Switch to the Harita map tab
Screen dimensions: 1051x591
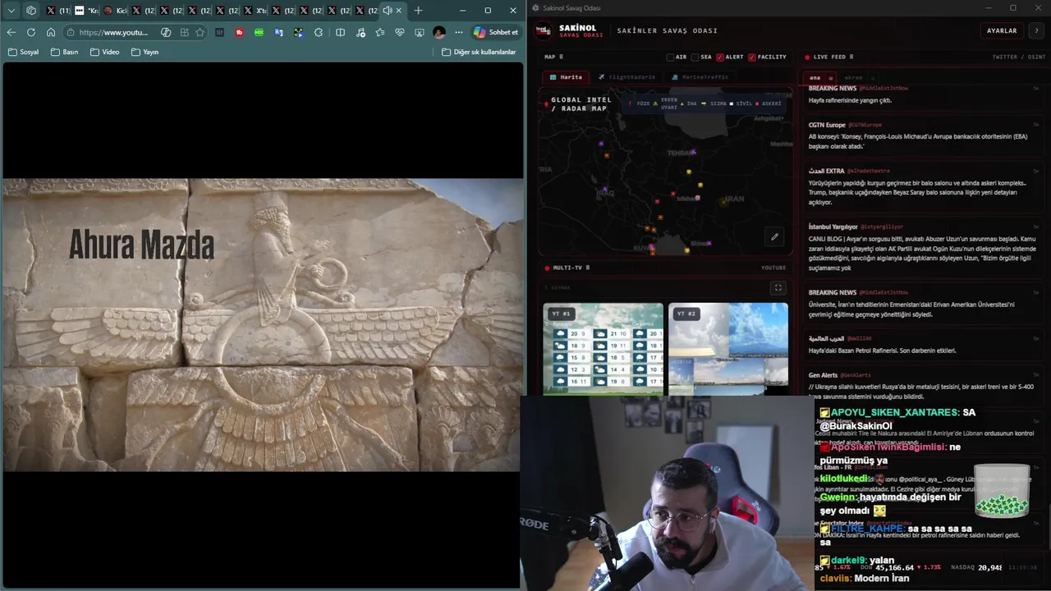point(566,77)
